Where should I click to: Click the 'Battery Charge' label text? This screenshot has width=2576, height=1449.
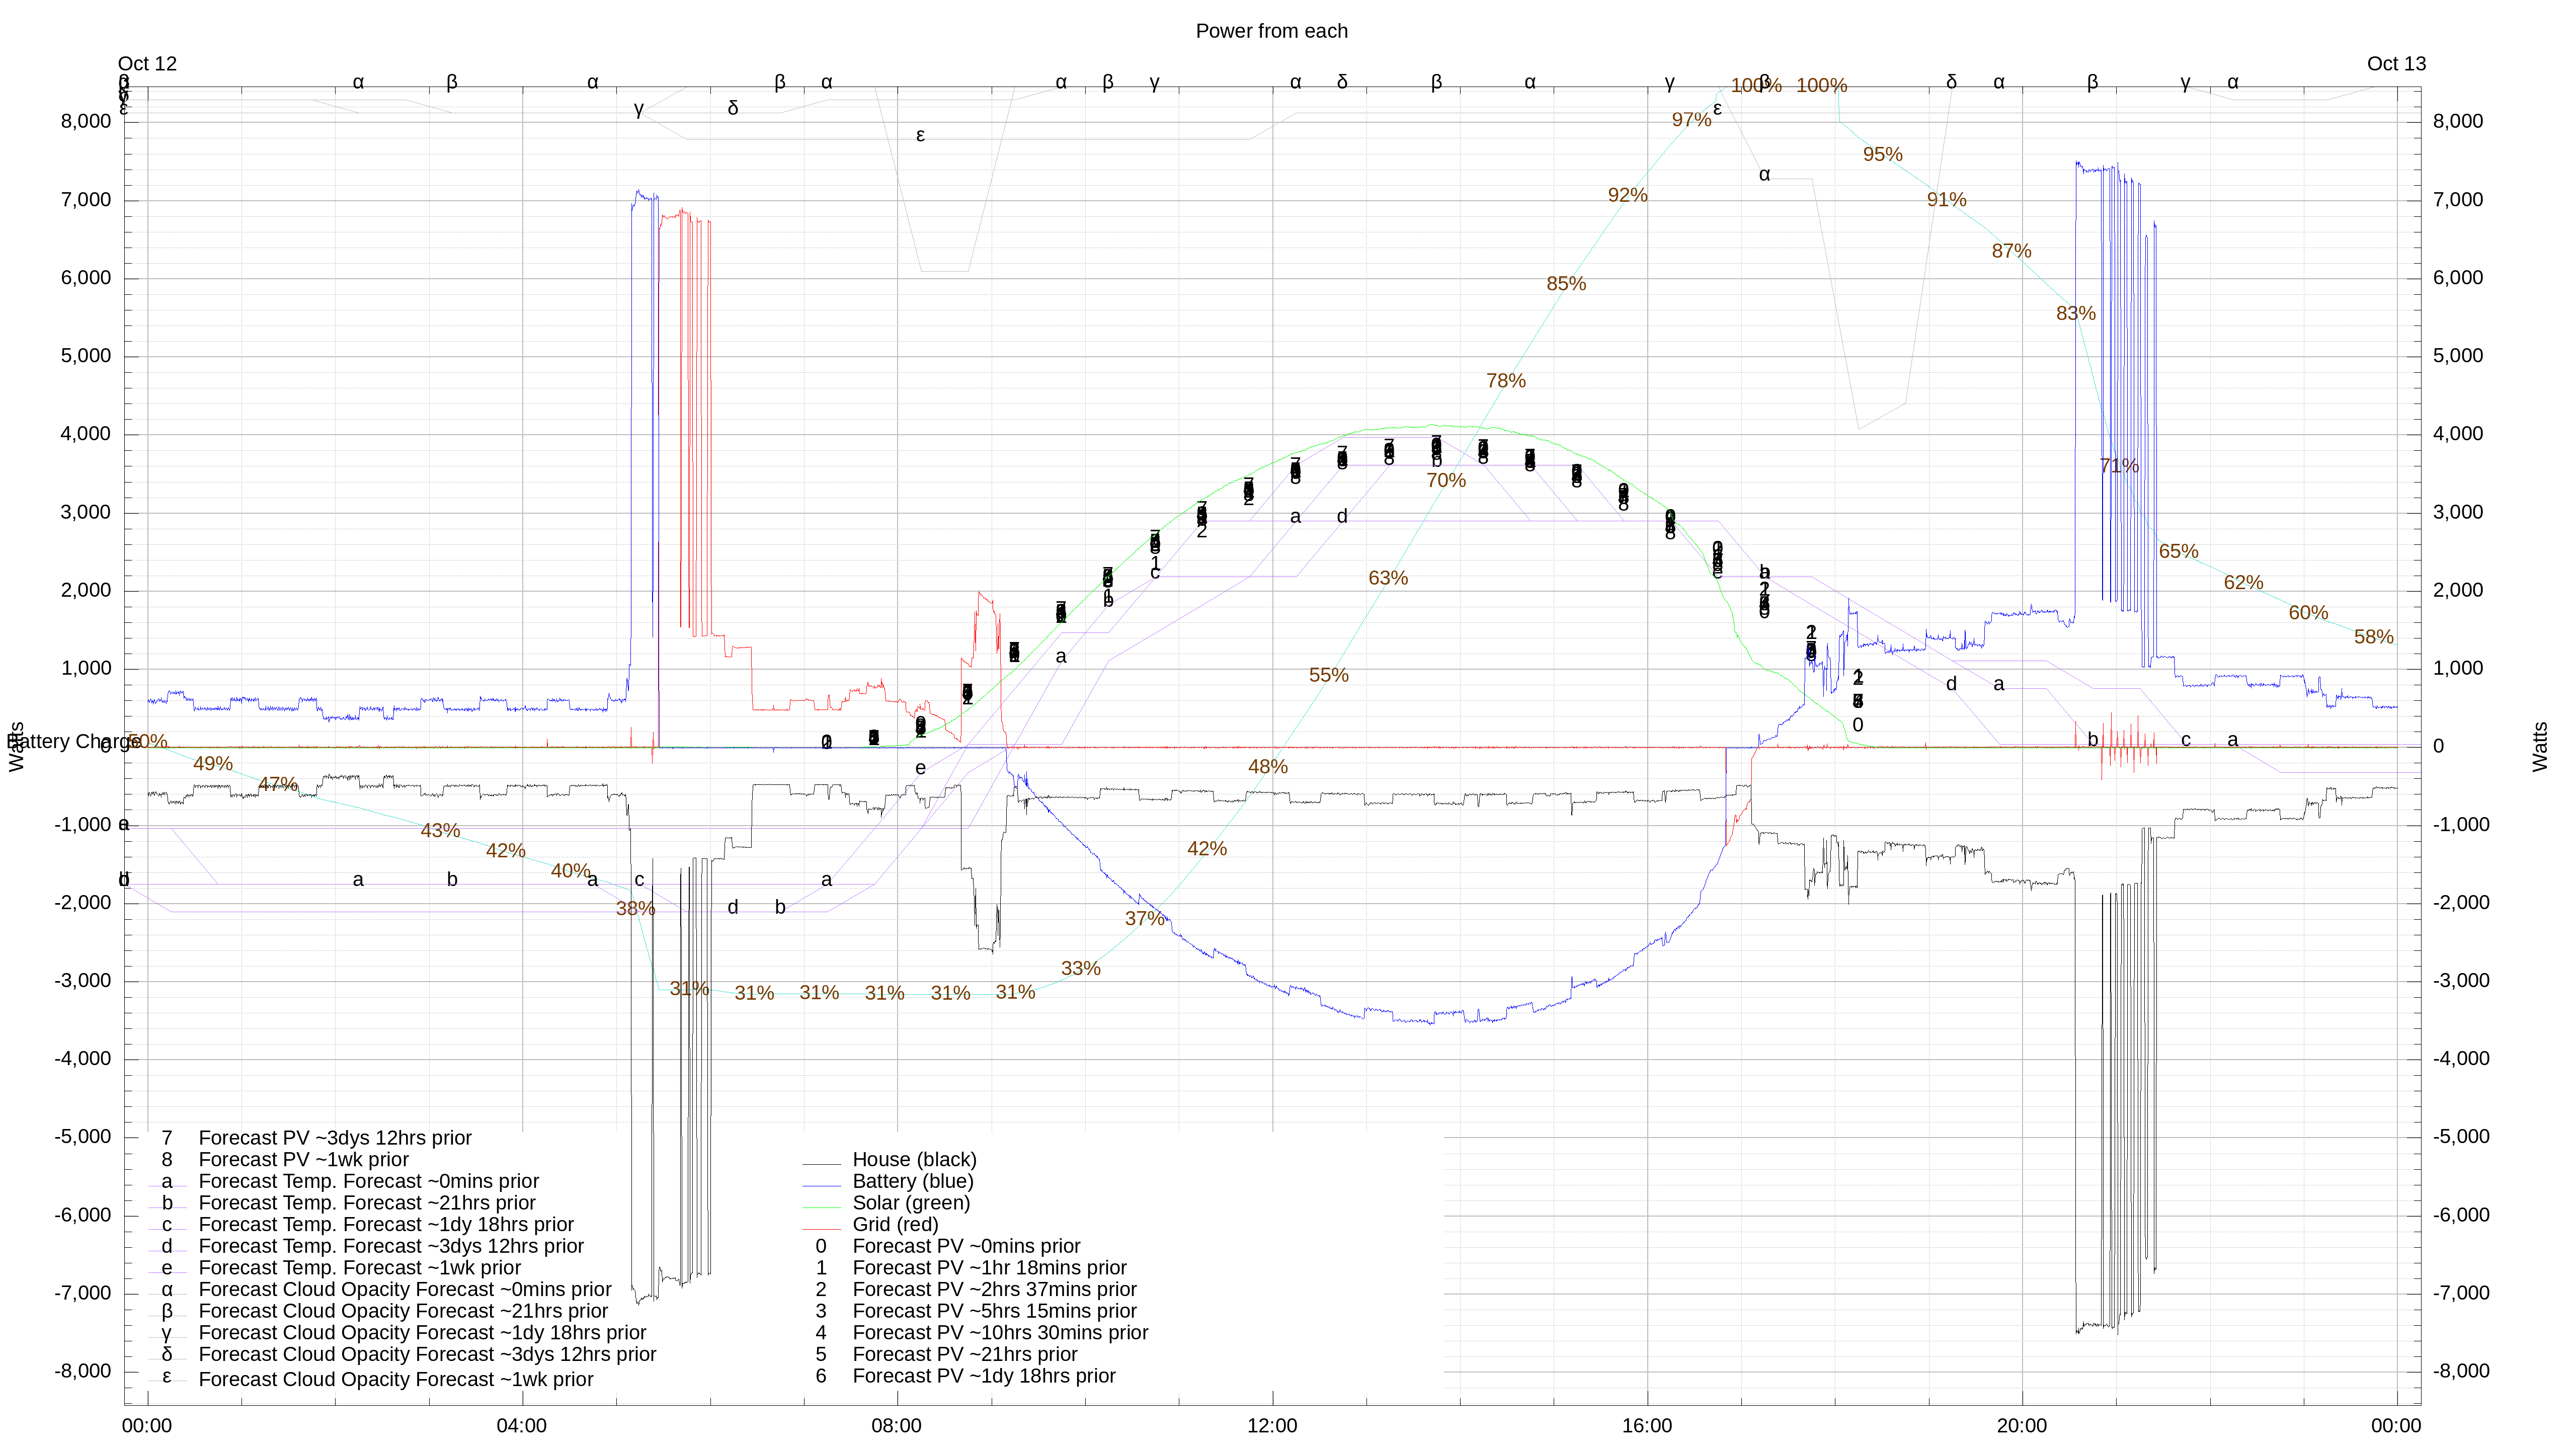(75, 742)
